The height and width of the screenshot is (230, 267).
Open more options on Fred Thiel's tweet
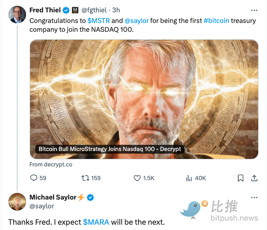click(x=254, y=10)
